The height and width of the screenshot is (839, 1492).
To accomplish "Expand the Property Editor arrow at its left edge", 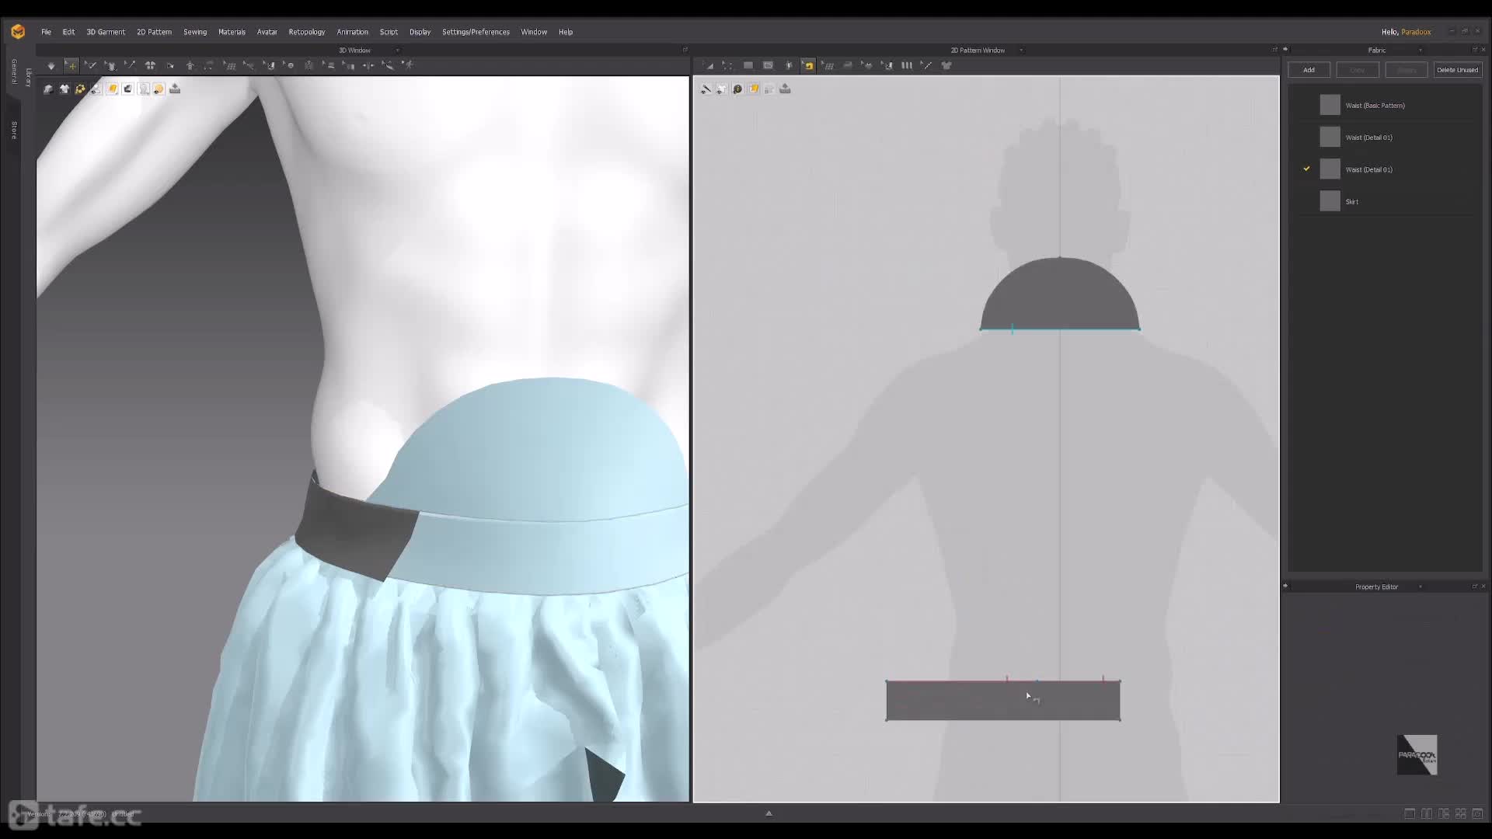I will tap(1285, 587).
